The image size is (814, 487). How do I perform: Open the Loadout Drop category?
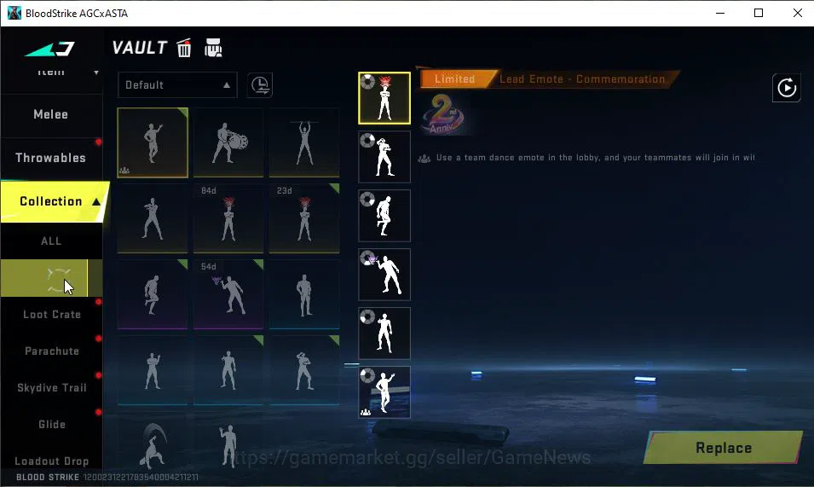(x=51, y=461)
